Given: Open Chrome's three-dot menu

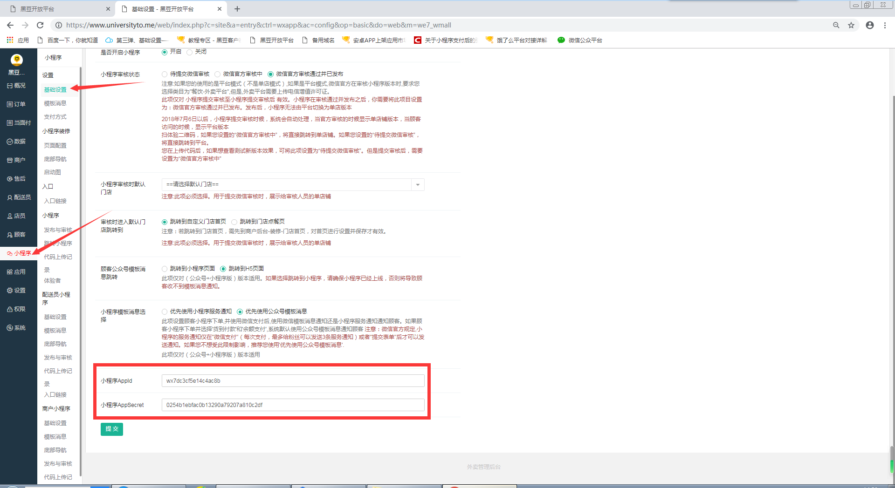Looking at the screenshot, I should [885, 25].
